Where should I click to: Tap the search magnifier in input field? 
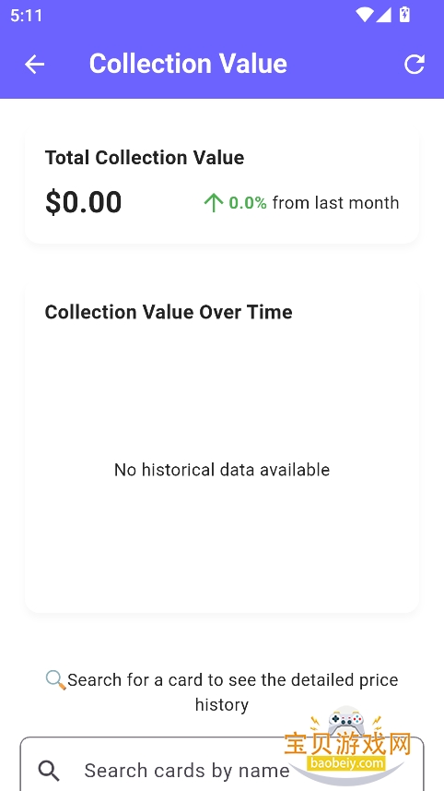tap(49, 771)
